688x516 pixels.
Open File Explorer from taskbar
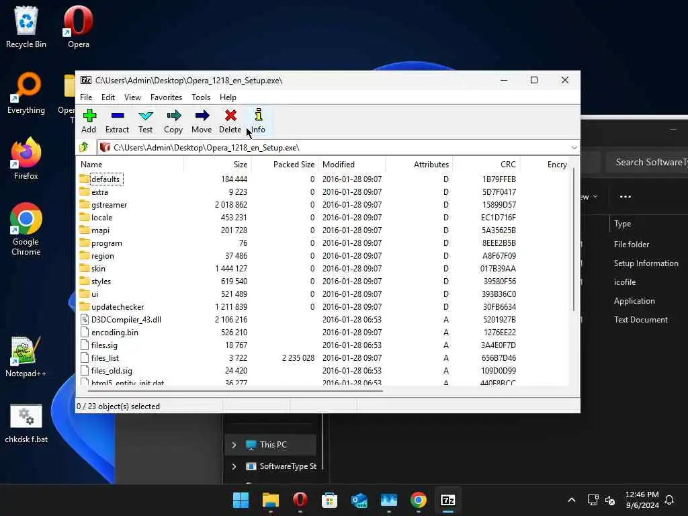[270, 500]
